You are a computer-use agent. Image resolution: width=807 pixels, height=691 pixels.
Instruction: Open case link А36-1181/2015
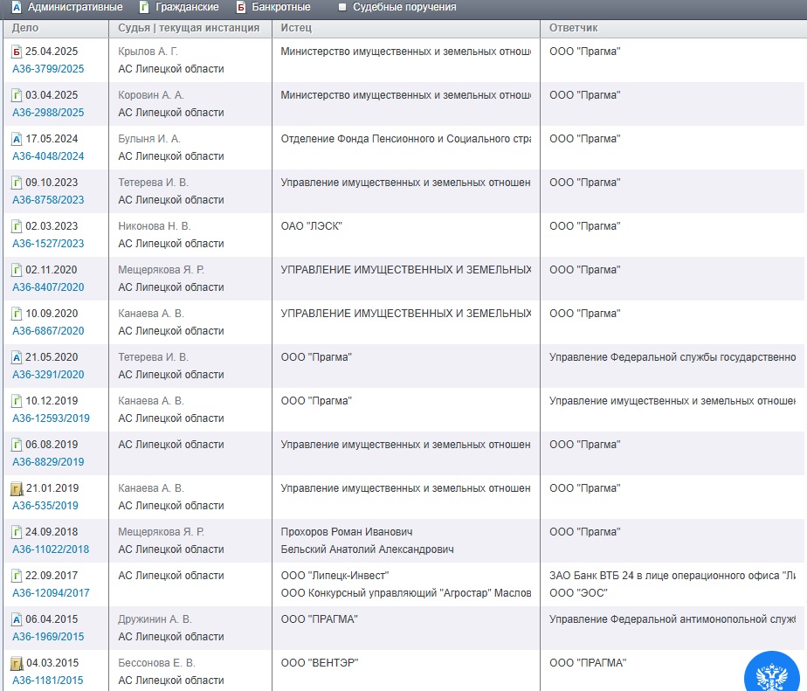pyautogui.click(x=48, y=681)
